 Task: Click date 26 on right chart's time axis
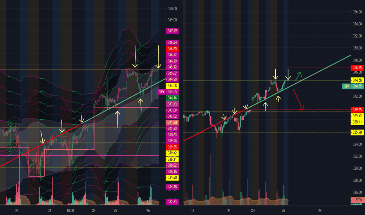pyautogui.click(x=283, y=211)
